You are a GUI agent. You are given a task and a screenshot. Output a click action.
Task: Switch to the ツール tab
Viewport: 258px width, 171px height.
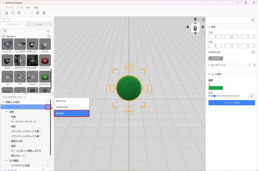click(x=39, y=24)
